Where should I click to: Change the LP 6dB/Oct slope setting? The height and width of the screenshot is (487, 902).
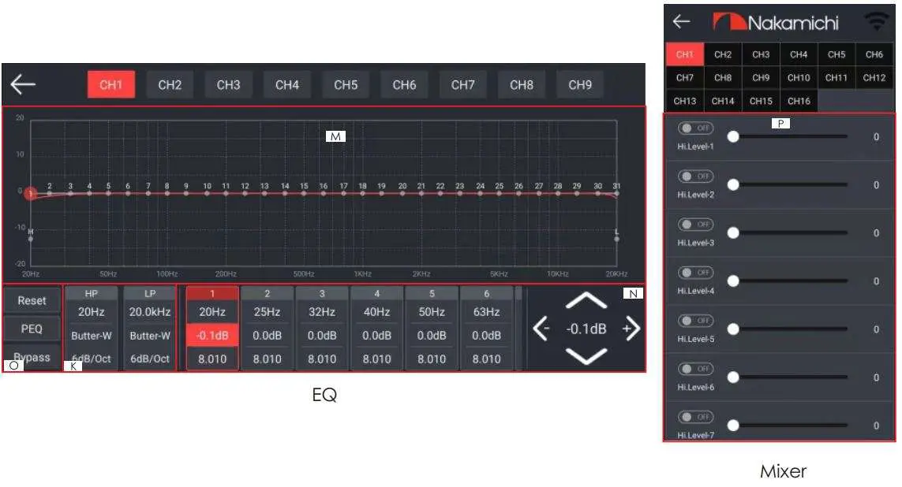coord(149,357)
